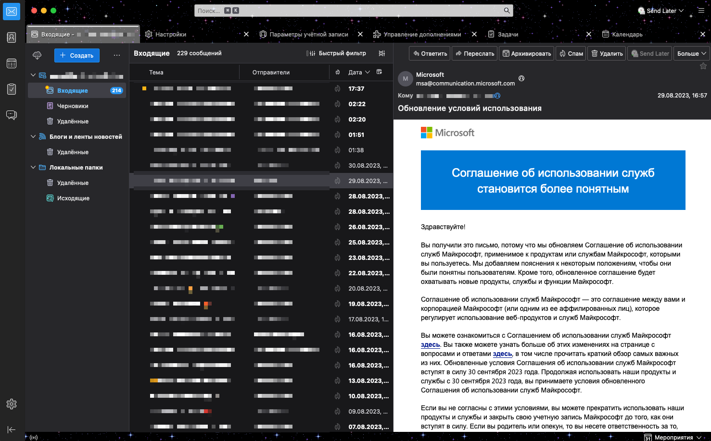Screen dimensions: 711x441
Task: Close the Параметры учётной записи tab
Action: (360, 34)
